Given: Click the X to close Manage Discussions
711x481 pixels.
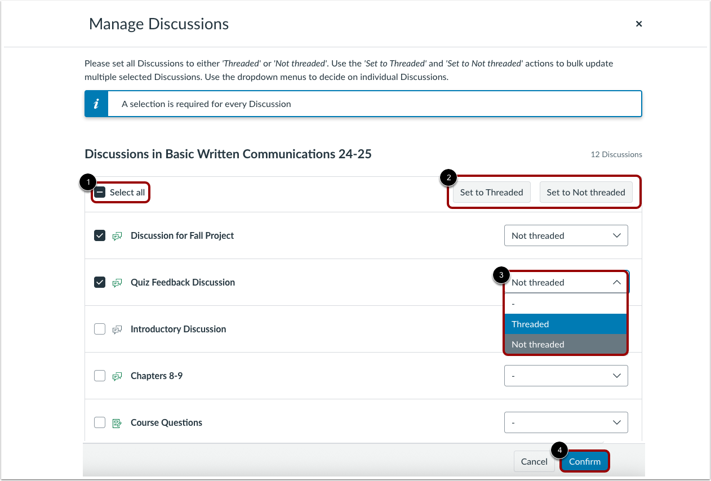Looking at the screenshot, I should pyautogui.click(x=638, y=24).
